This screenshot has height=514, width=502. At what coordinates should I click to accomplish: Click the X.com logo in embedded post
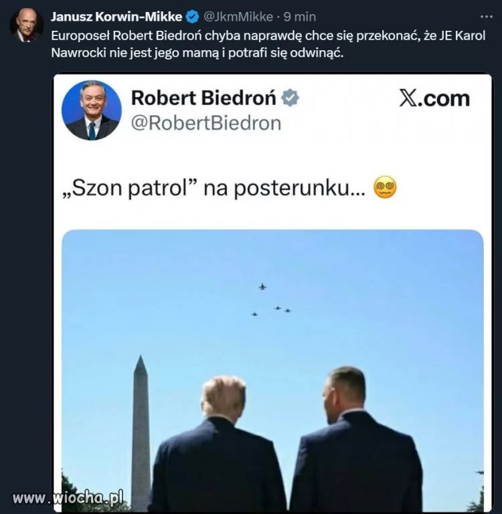435,98
